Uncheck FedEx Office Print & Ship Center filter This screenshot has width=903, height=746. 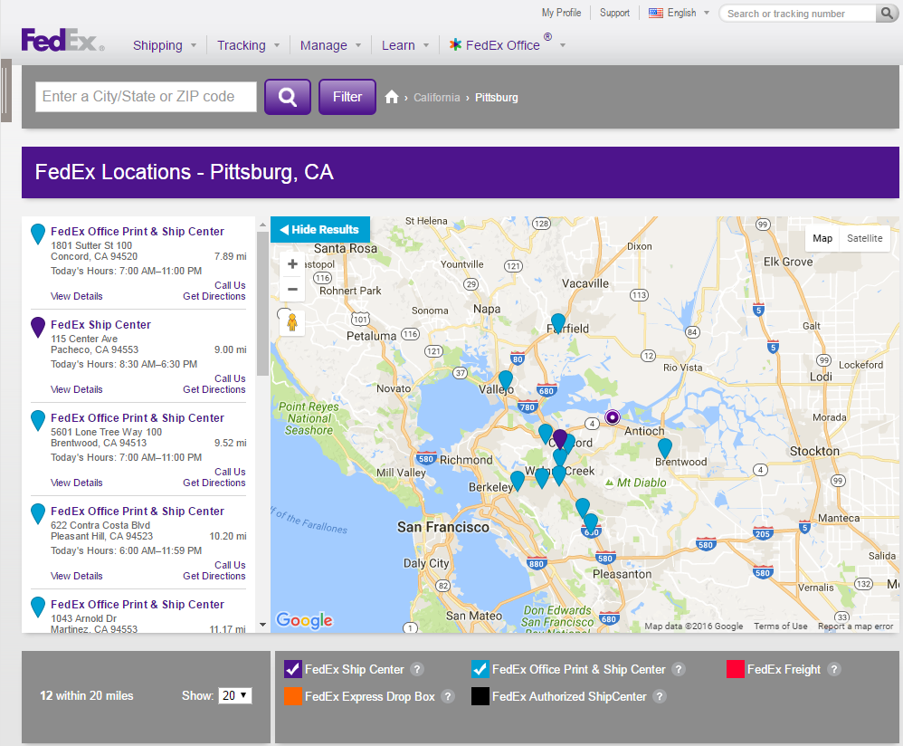click(480, 669)
